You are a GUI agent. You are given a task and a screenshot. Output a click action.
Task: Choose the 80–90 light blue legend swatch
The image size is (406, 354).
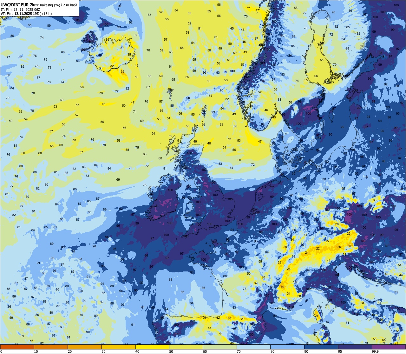point(287,347)
